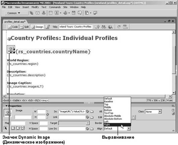The height and width of the screenshot is (145, 178).
Task: Select the <table> tag in tag selector
Action: [x=16, y=100]
